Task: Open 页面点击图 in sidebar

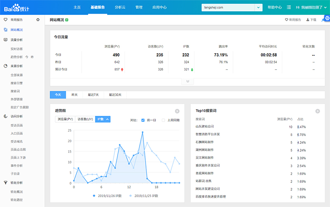Action: click(18, 149)
